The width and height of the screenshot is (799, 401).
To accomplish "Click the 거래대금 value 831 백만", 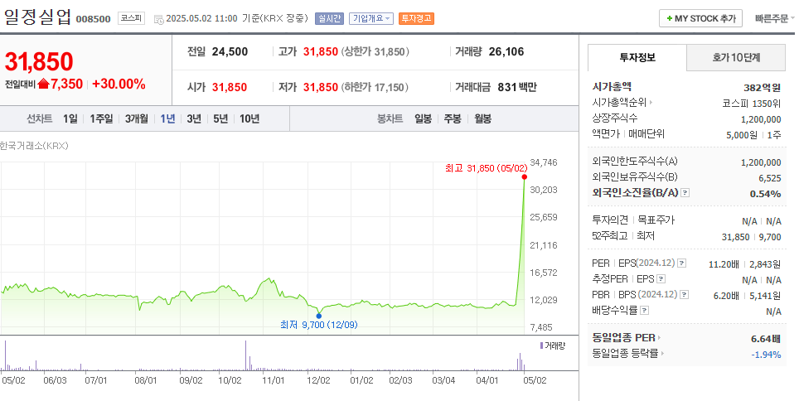I will (517, 87).
